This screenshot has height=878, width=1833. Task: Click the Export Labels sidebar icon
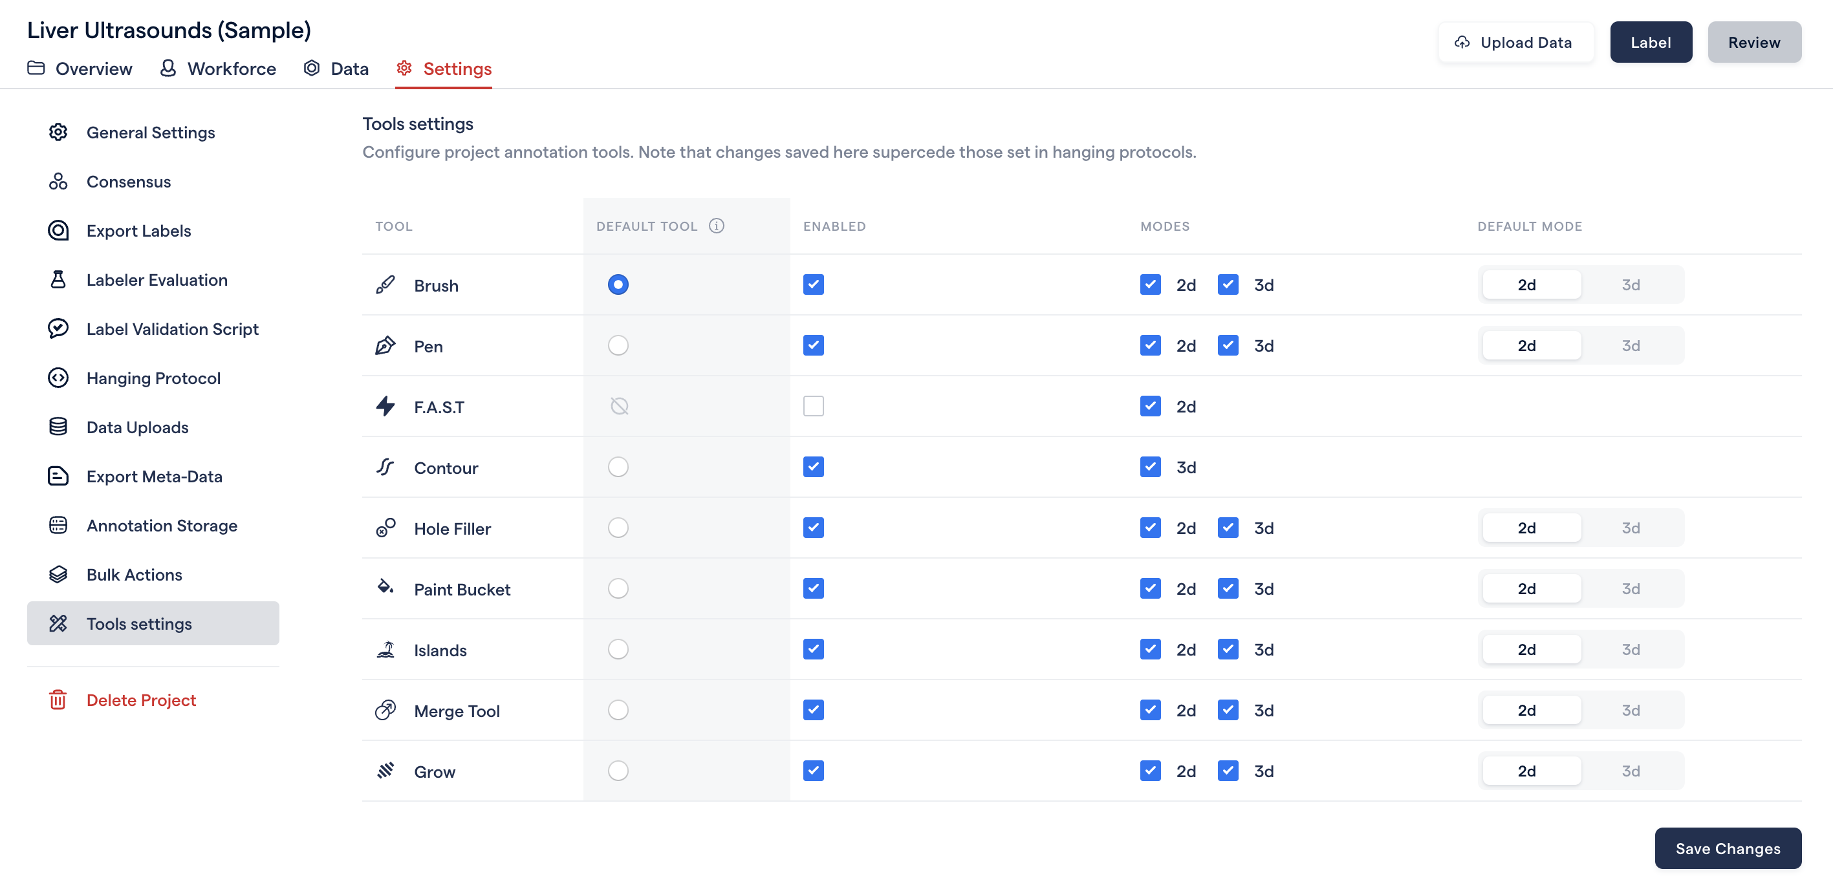point(58,231)
